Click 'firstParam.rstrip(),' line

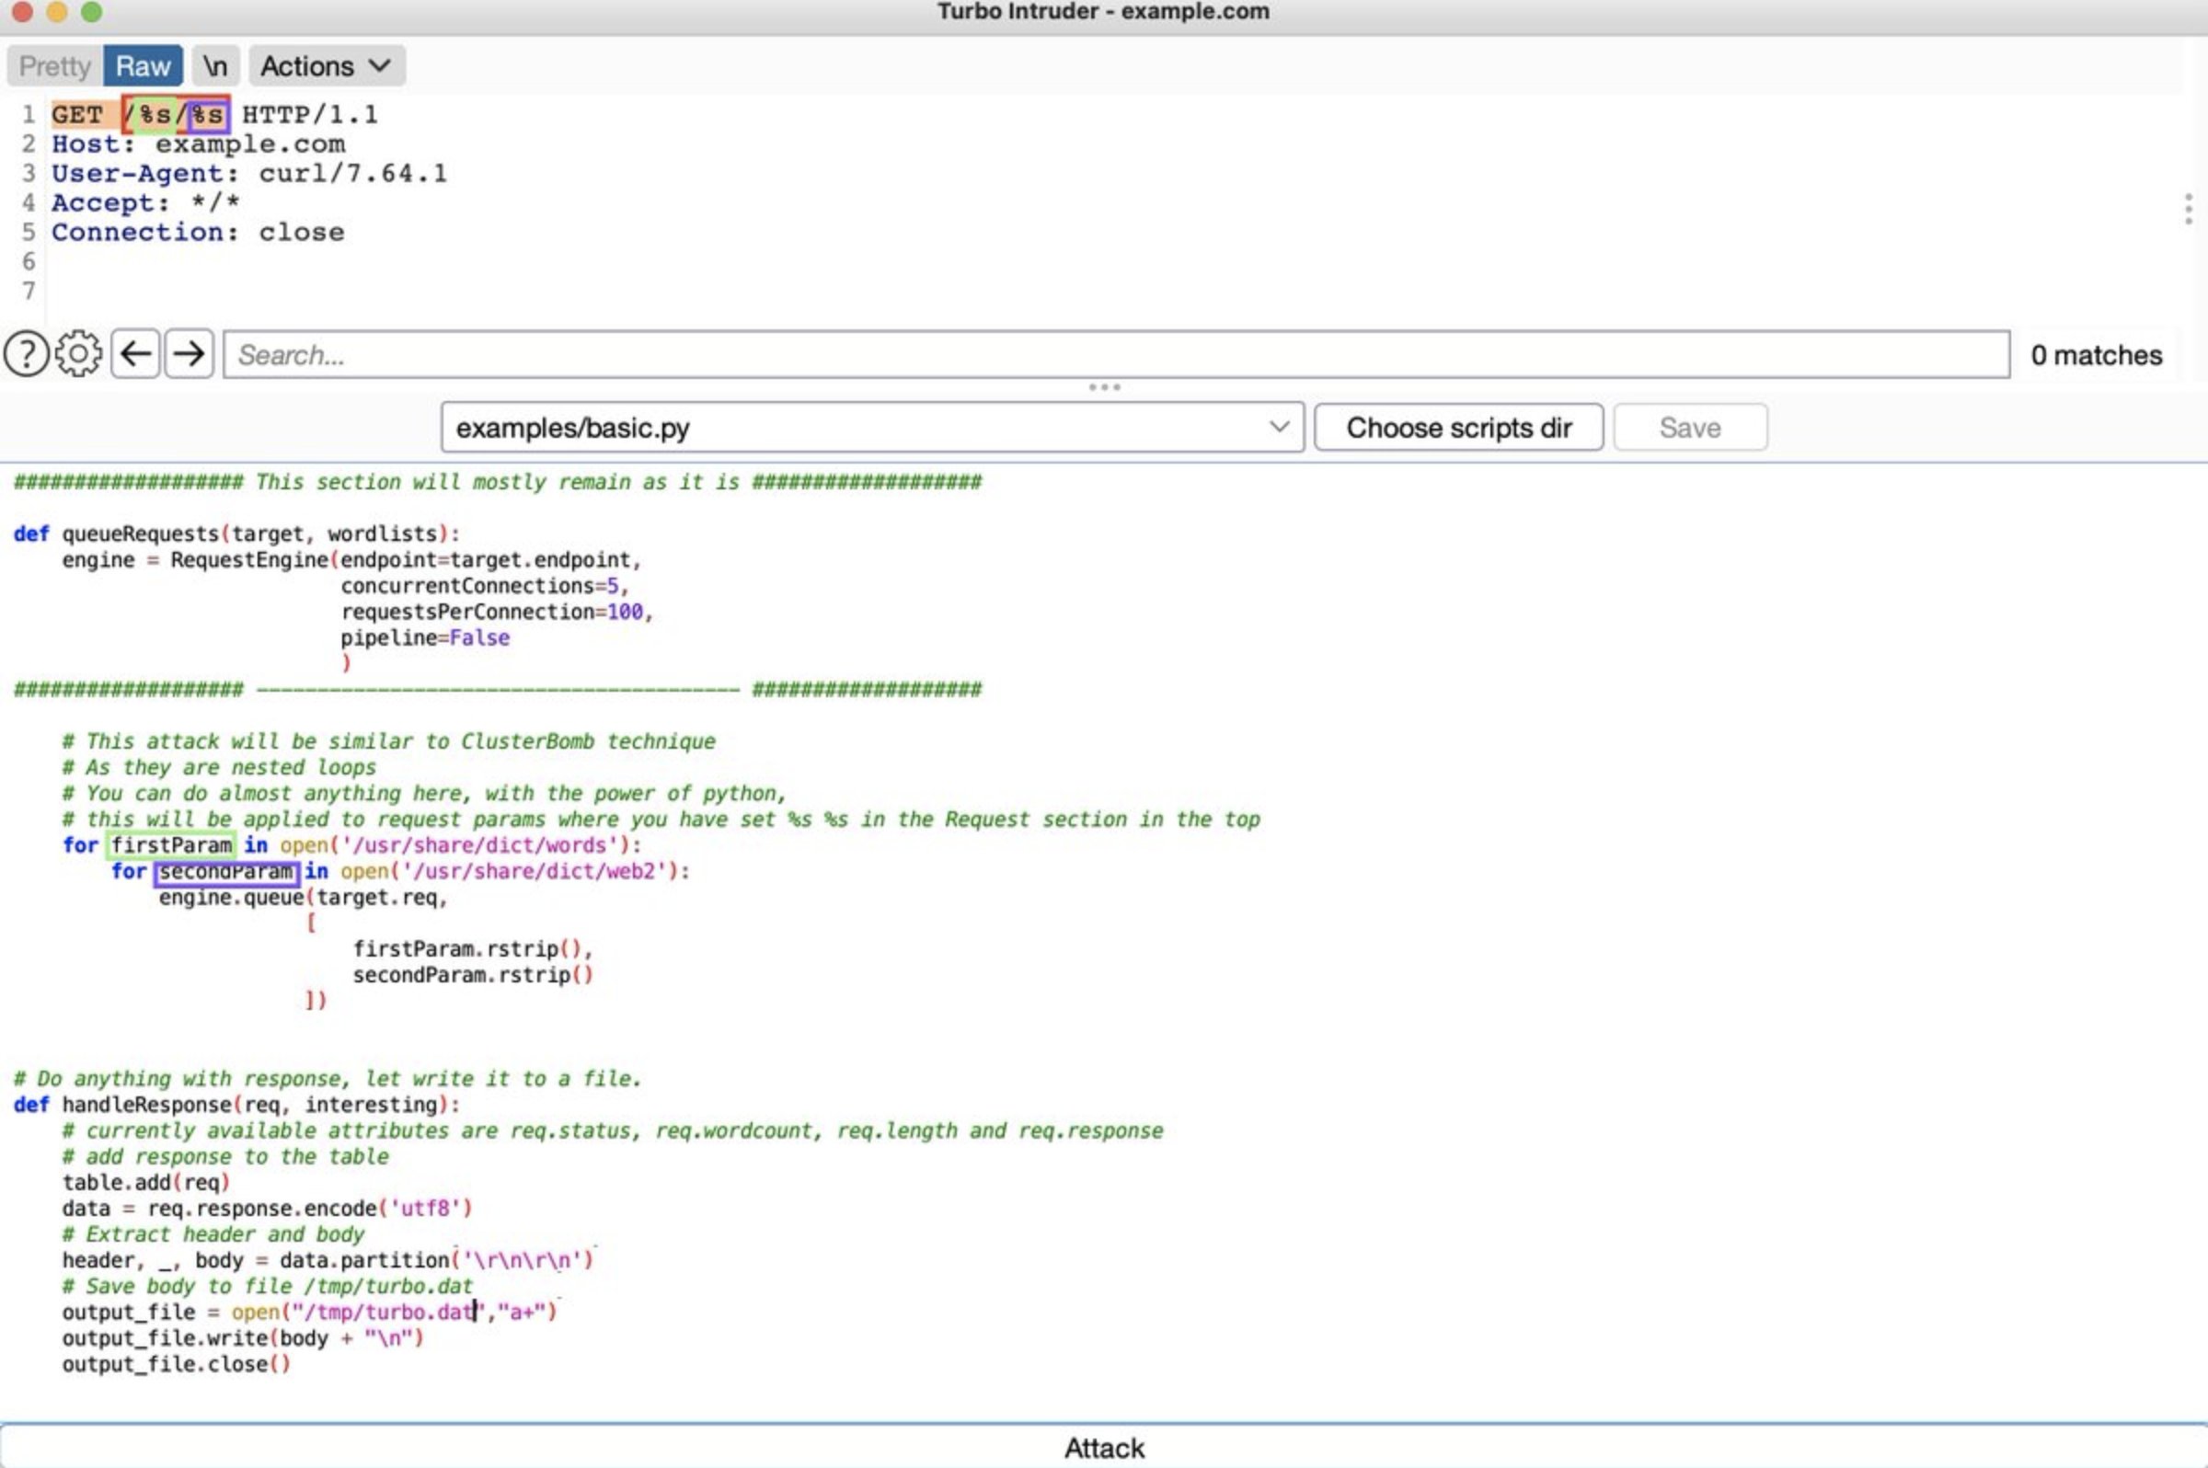473,949
